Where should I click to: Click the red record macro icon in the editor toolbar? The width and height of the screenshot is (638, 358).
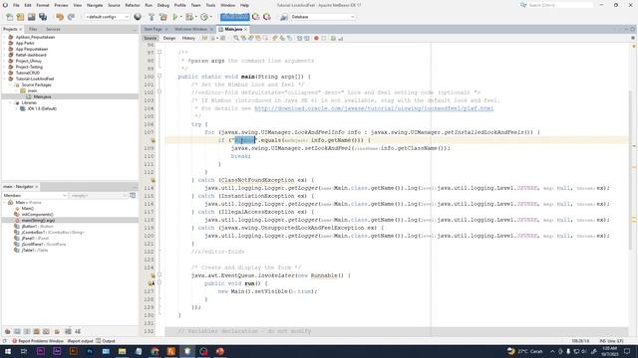pos(316,38)
